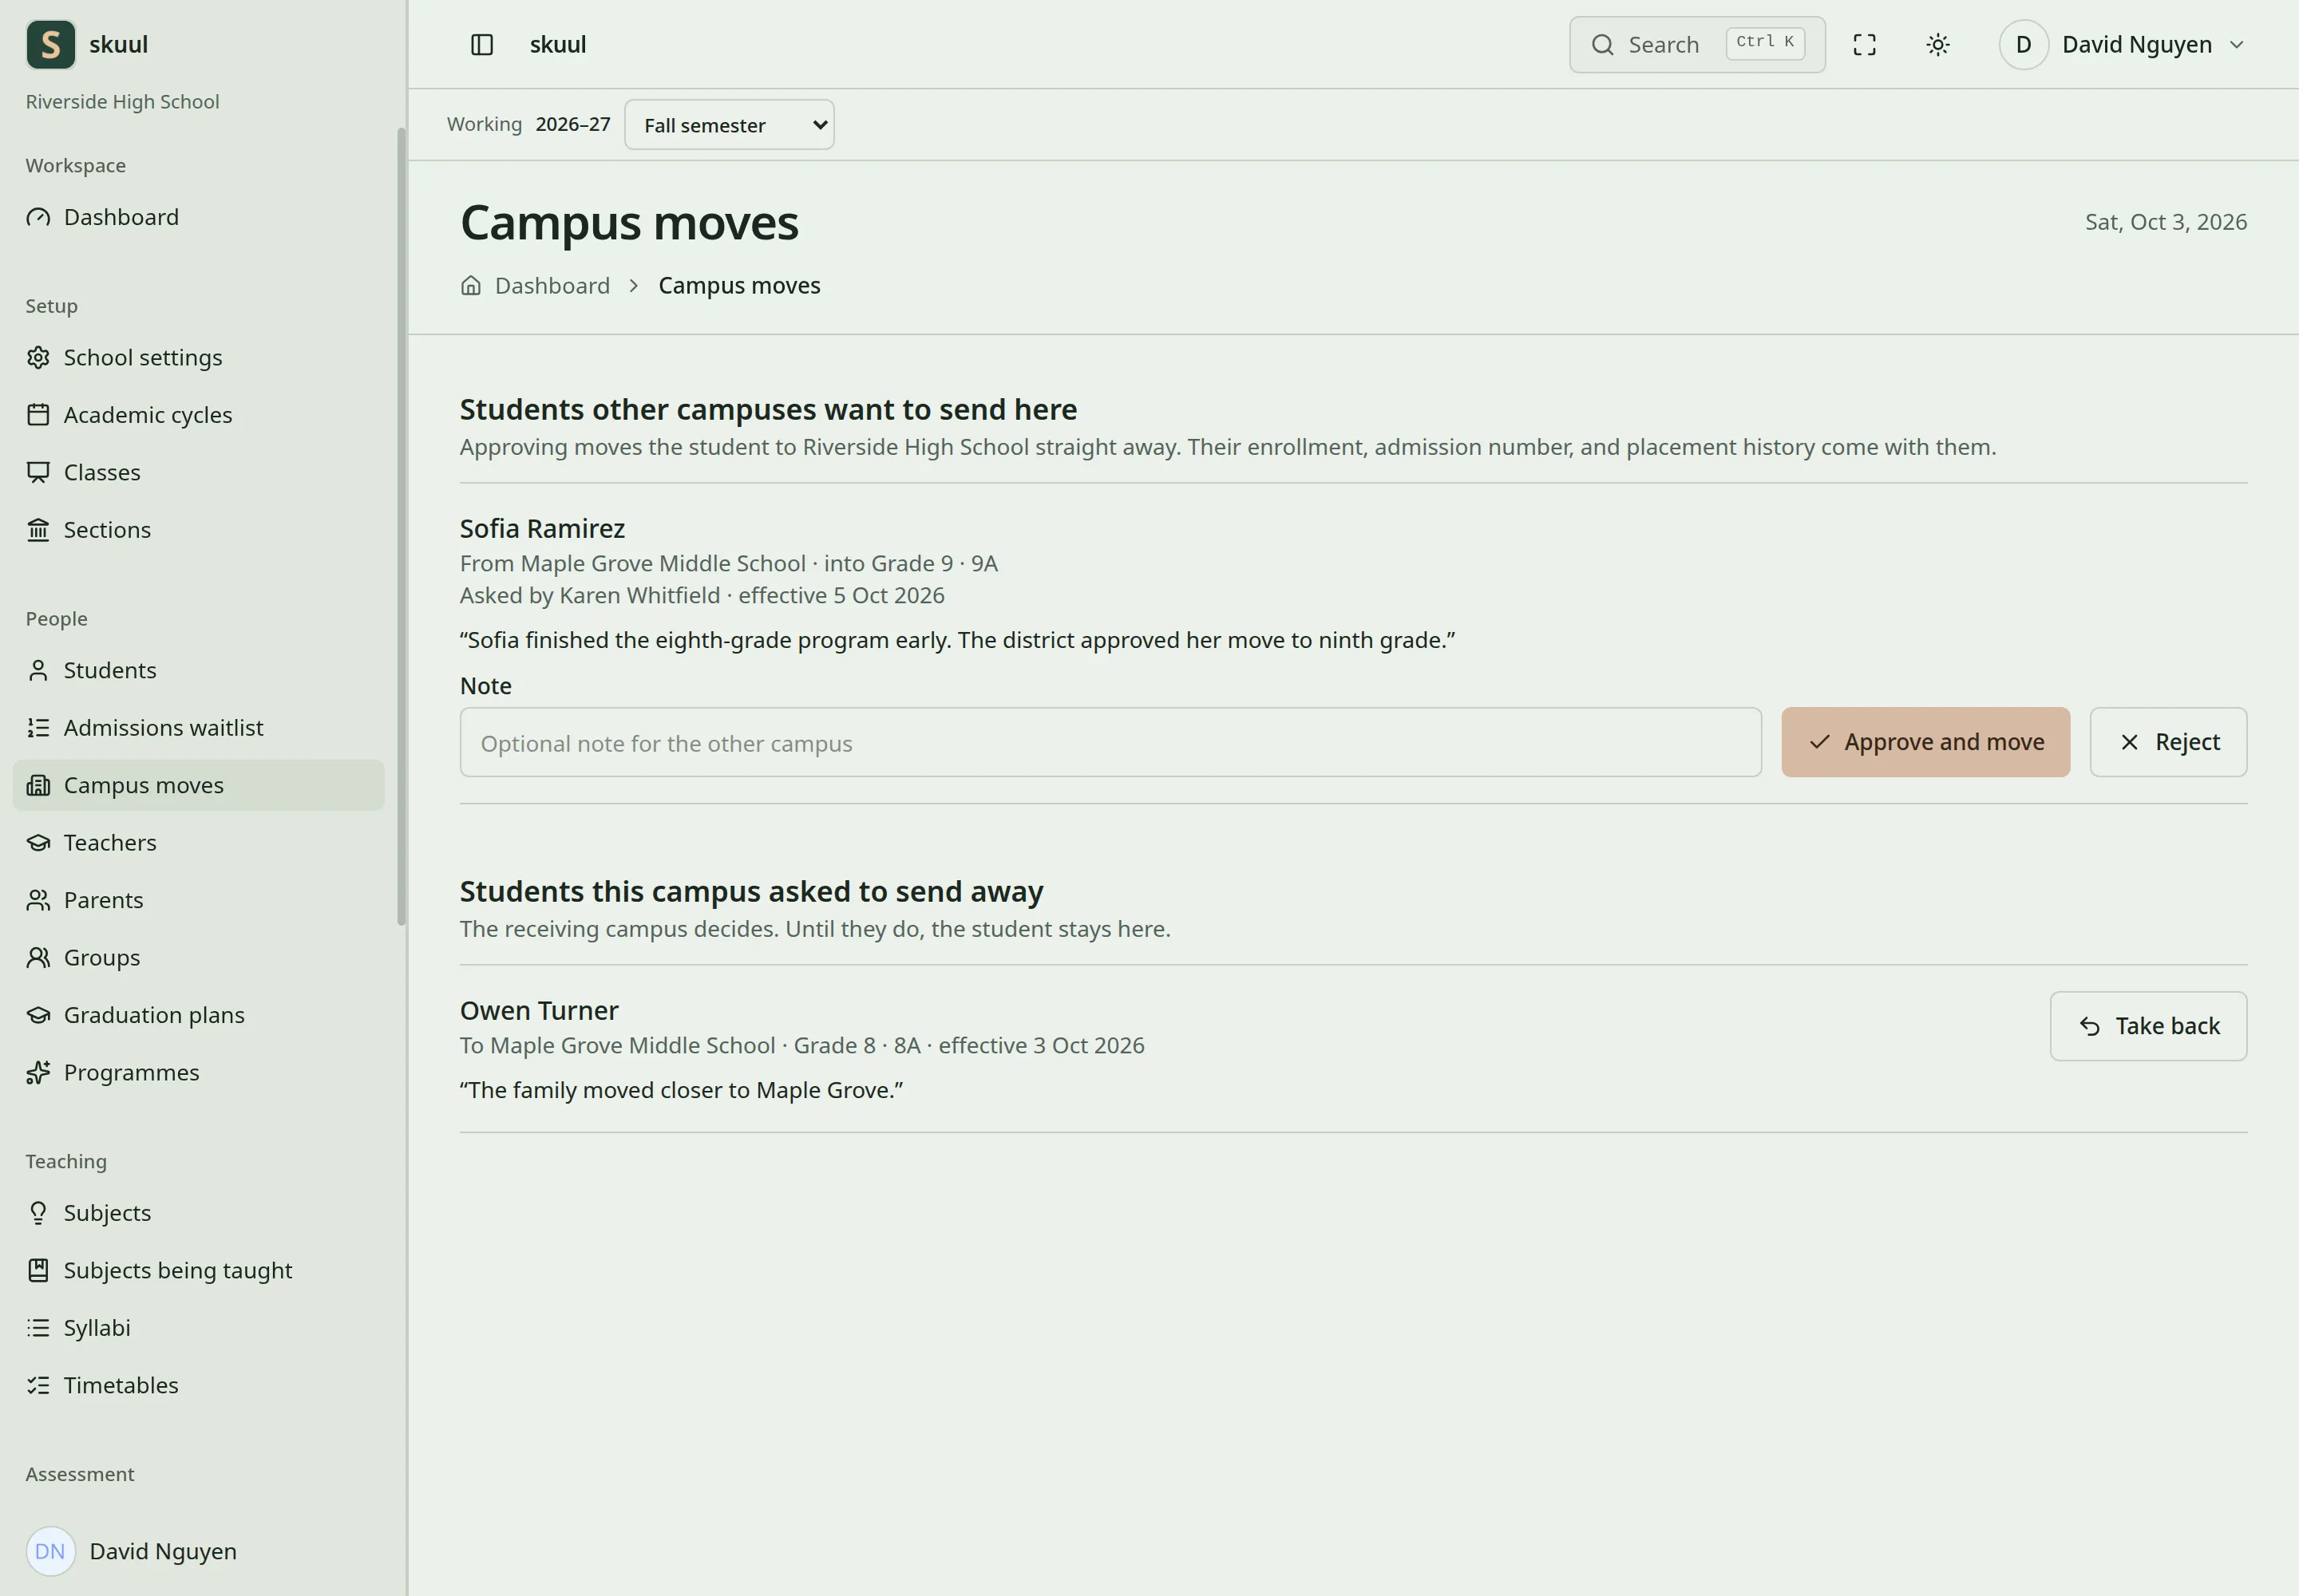This screenshot has width=2299, height=1596.
Task: Enter fullscreen mode via expand icon
Action: 1864,45
